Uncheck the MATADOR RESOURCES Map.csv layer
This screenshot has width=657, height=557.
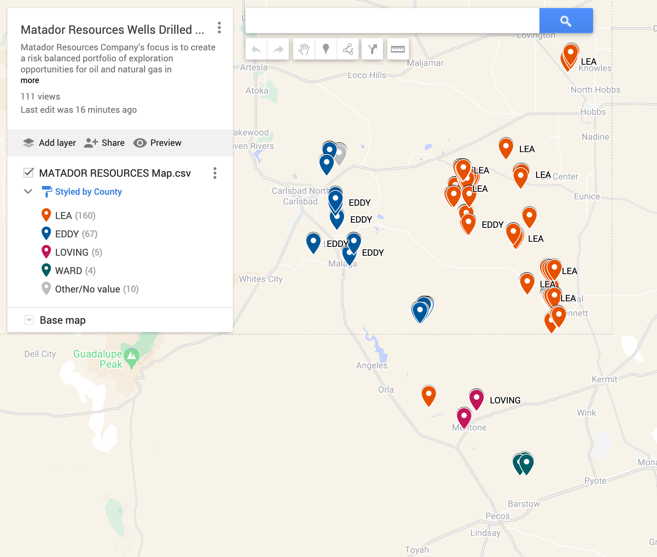tap(29, 173)
